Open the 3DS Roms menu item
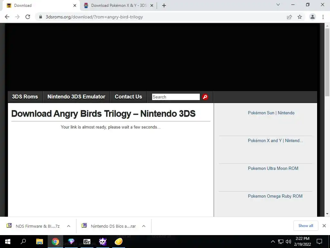This screenshot has width=330, height=248. [x=25, y=97]
